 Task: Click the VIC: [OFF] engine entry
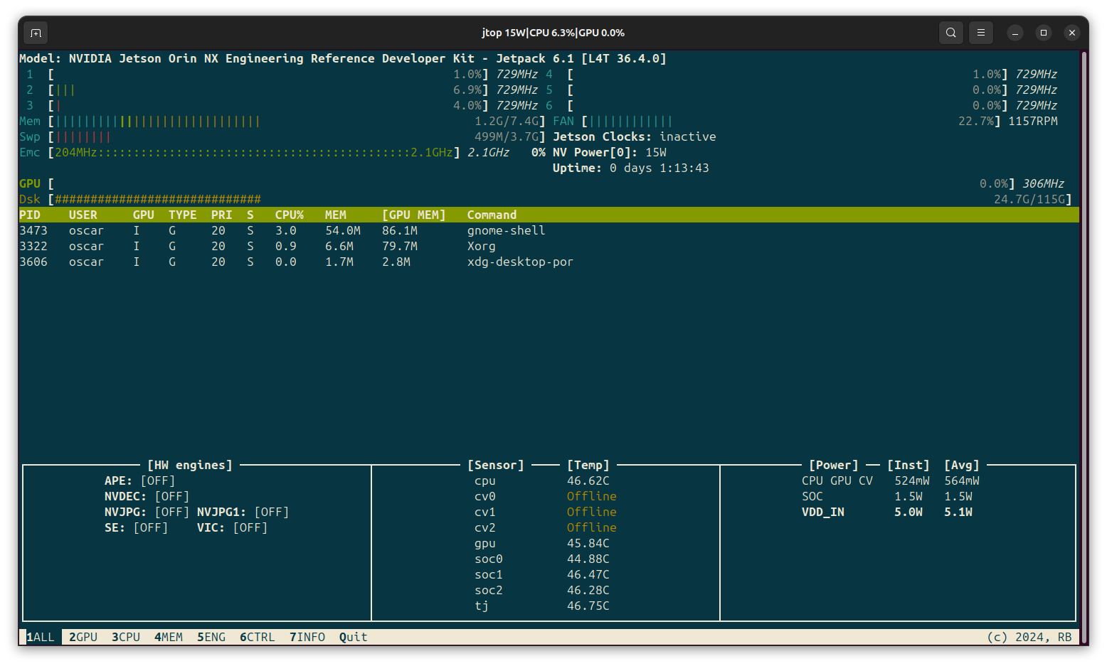tap(233, 527)
